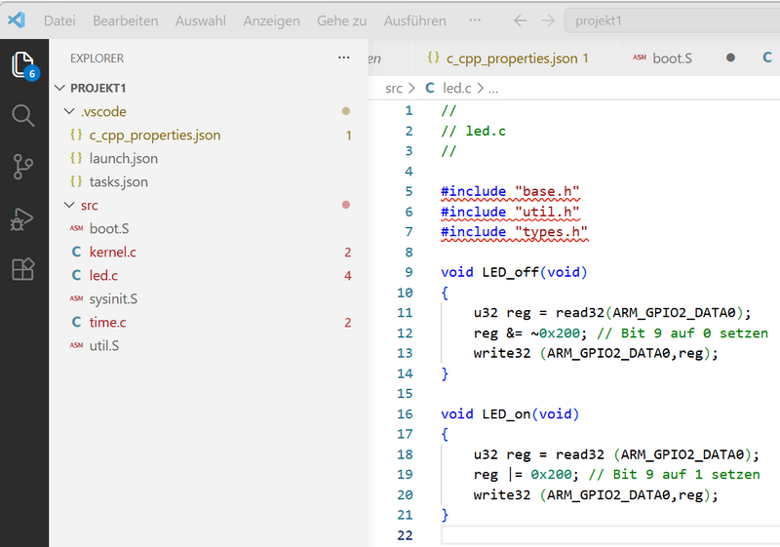
Task: Open the Search view icon
Action: tap(22, 115)
